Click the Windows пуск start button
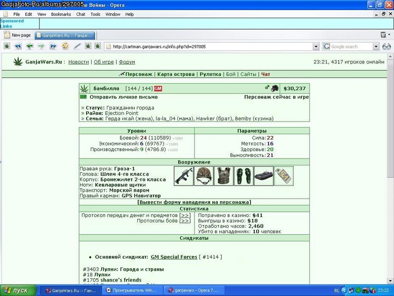 18,290
